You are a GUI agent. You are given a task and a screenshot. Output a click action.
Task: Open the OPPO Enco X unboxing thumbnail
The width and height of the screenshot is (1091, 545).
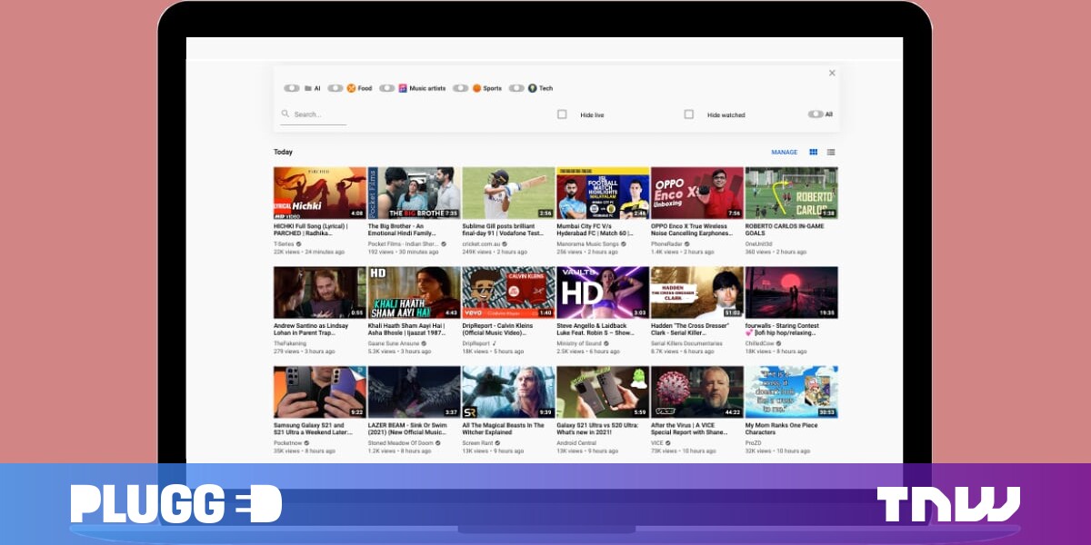click(696, 193)
